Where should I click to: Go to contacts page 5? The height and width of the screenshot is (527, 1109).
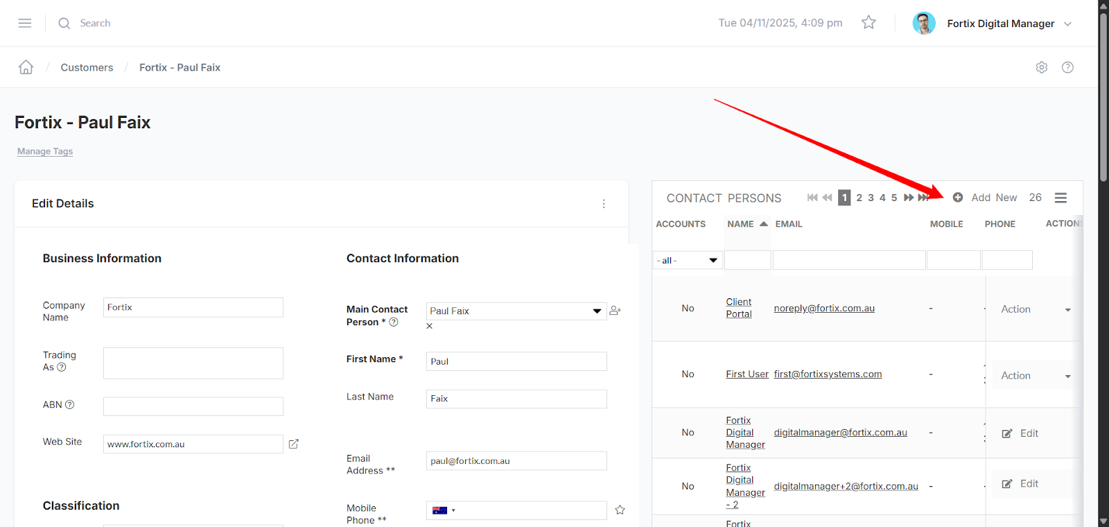894,198
